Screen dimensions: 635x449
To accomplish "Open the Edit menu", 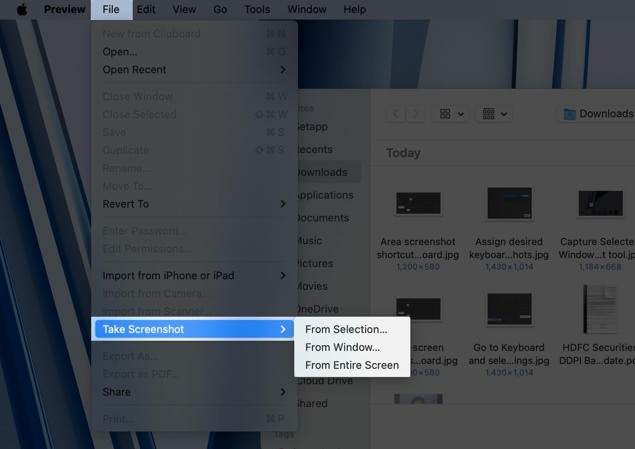I will [146, 9].
